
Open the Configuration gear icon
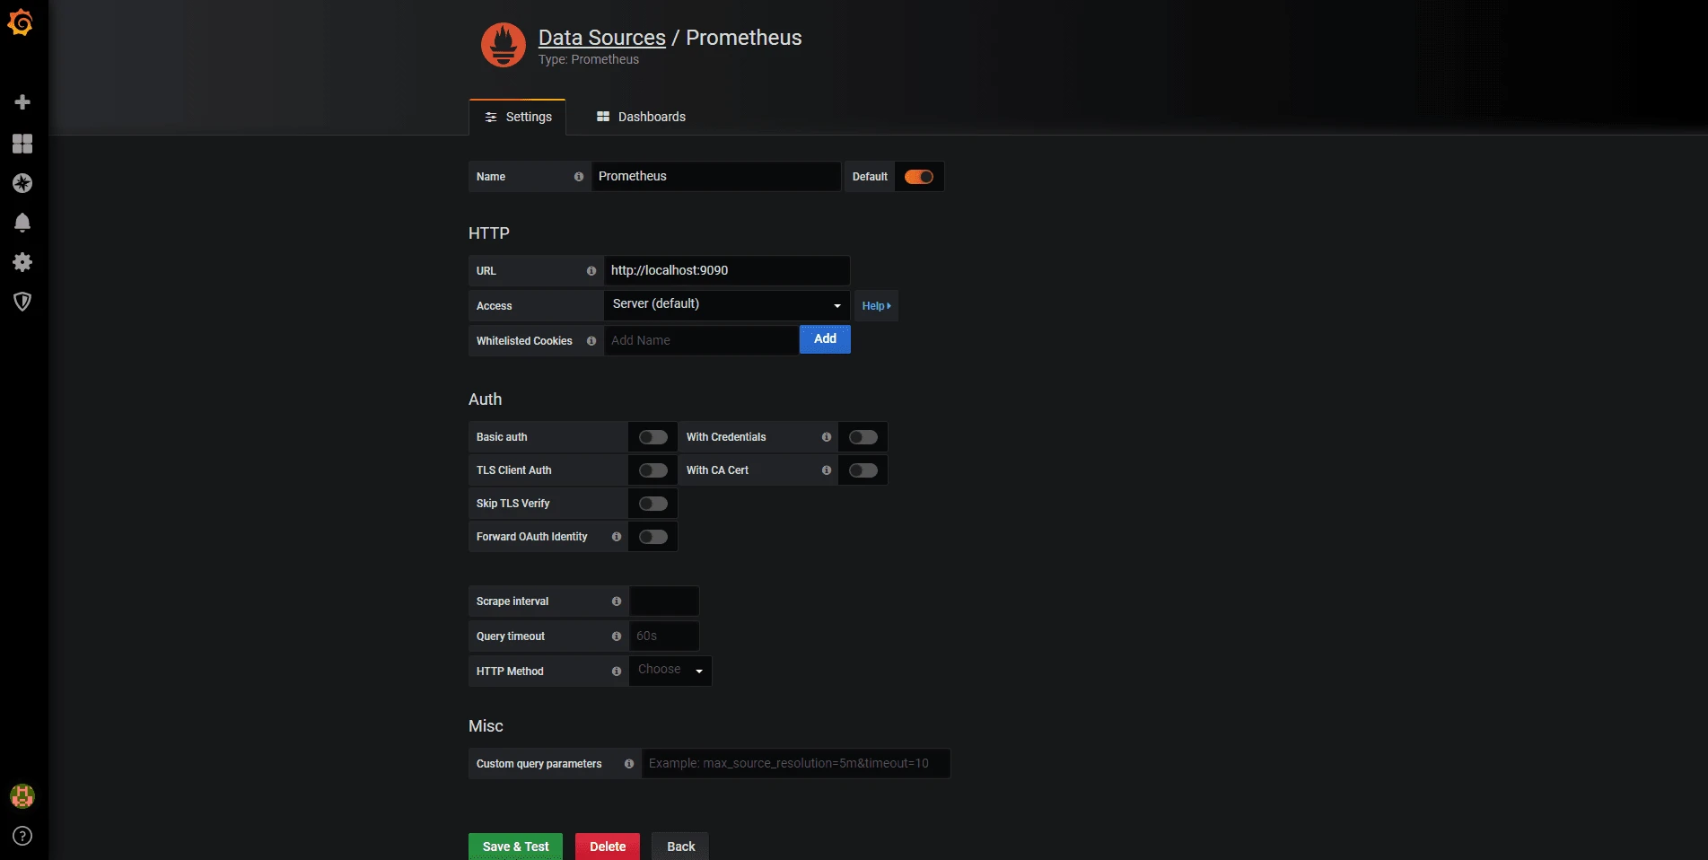[22, 262]
